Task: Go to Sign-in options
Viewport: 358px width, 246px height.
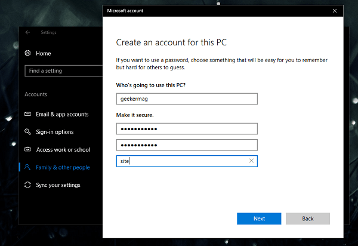Action: (55, 132)
